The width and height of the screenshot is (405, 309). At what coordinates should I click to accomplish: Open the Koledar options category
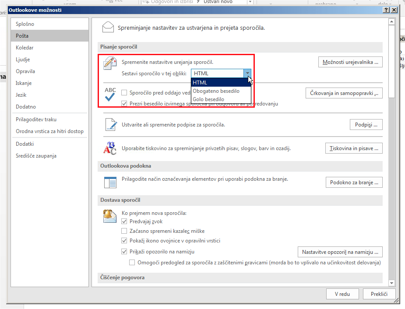[25, 48]
